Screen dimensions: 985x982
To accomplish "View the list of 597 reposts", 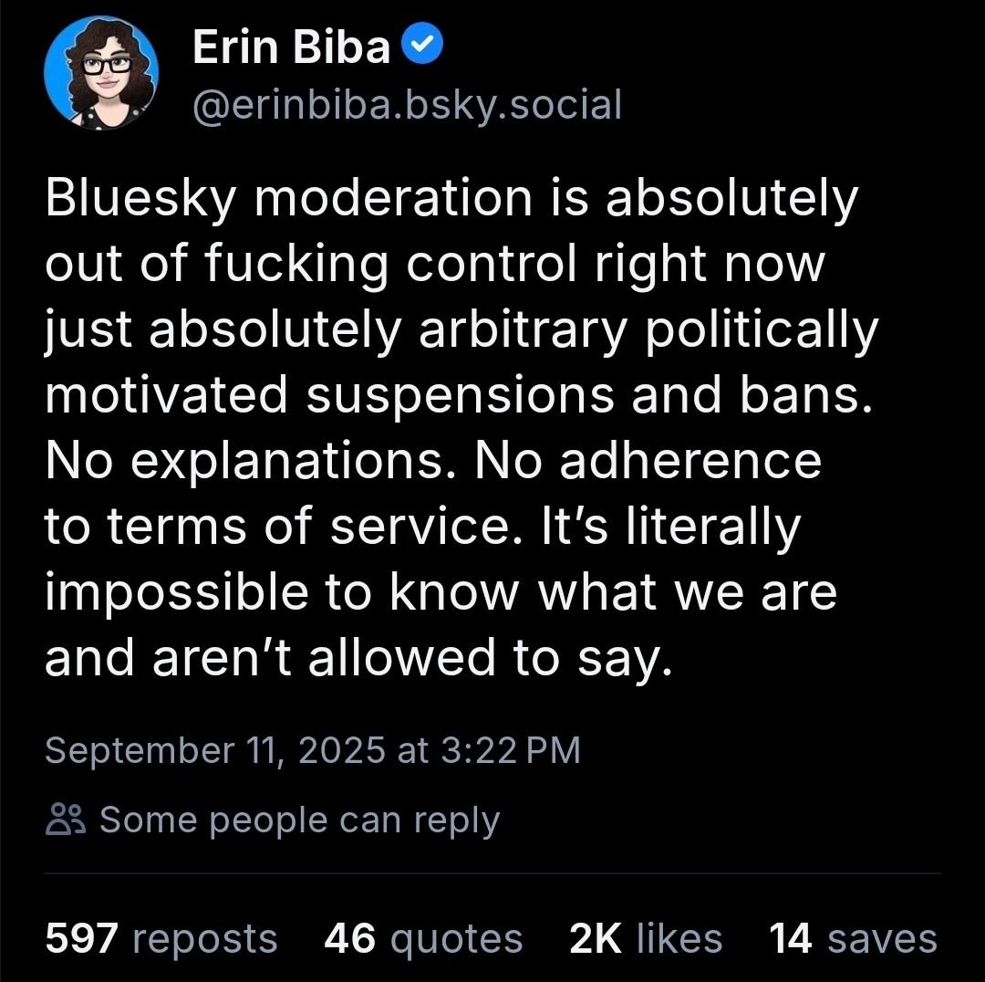I will [161, 938].
